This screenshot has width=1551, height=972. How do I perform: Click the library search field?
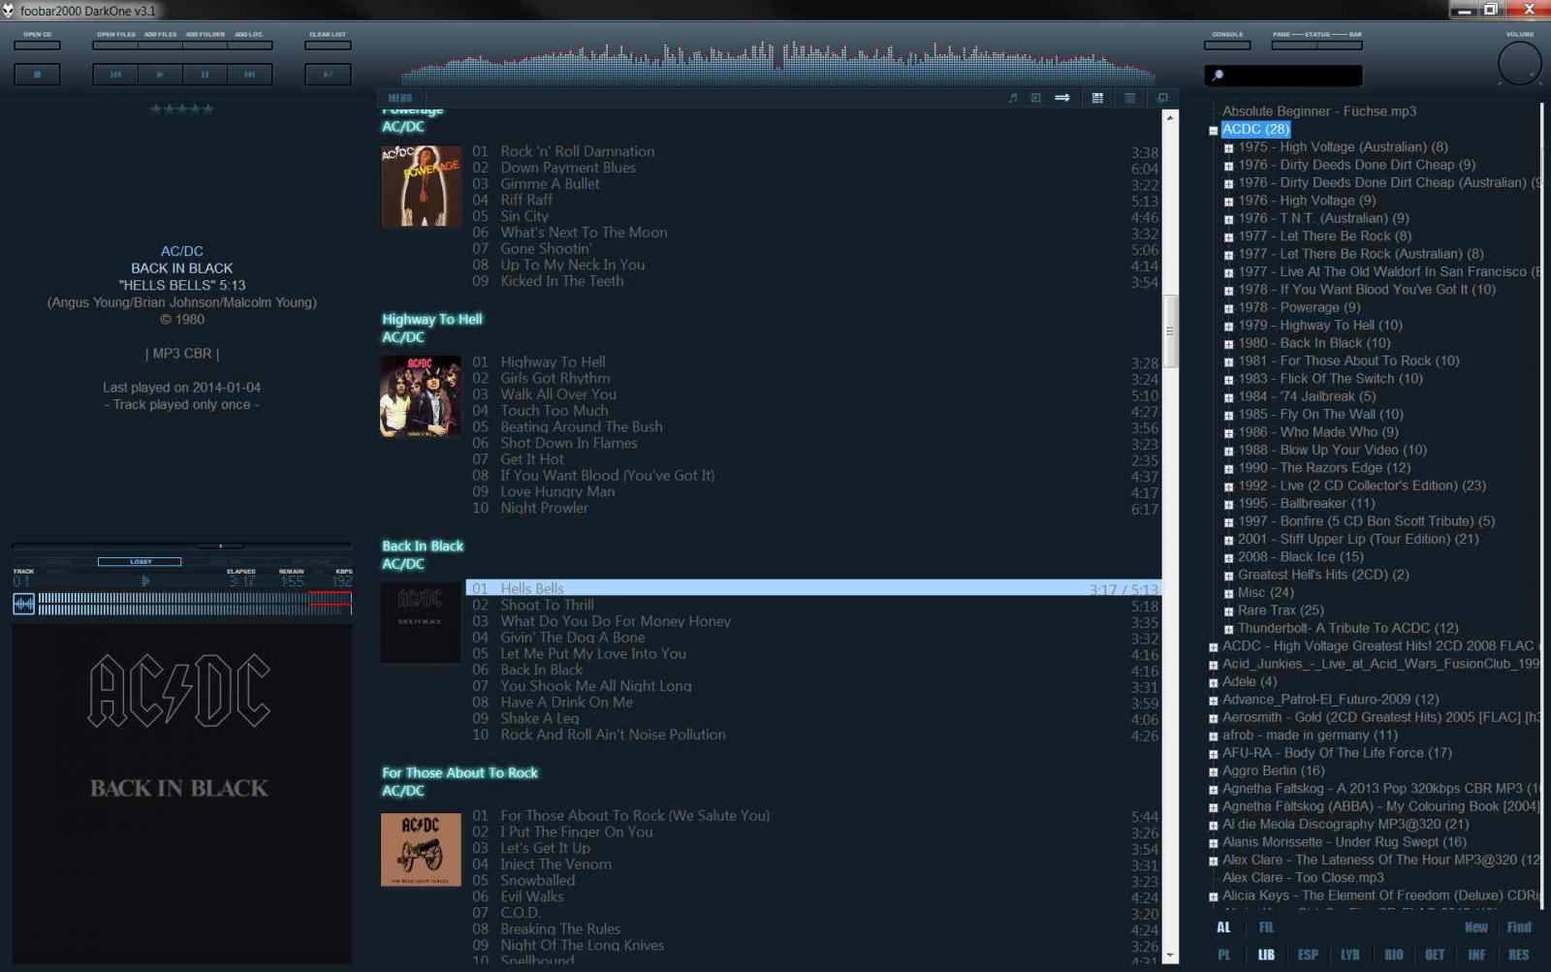[1283, 75]
